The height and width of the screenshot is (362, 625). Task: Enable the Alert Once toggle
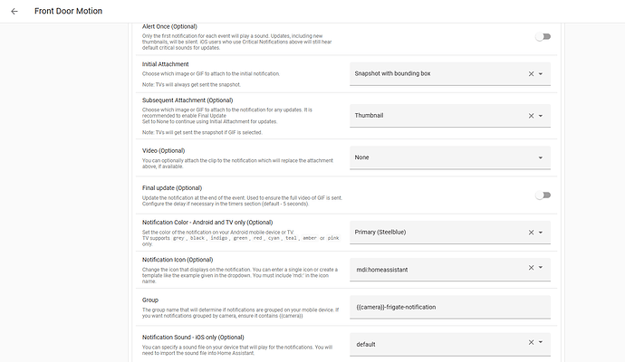pyautogui.click(x=543, y=36)
